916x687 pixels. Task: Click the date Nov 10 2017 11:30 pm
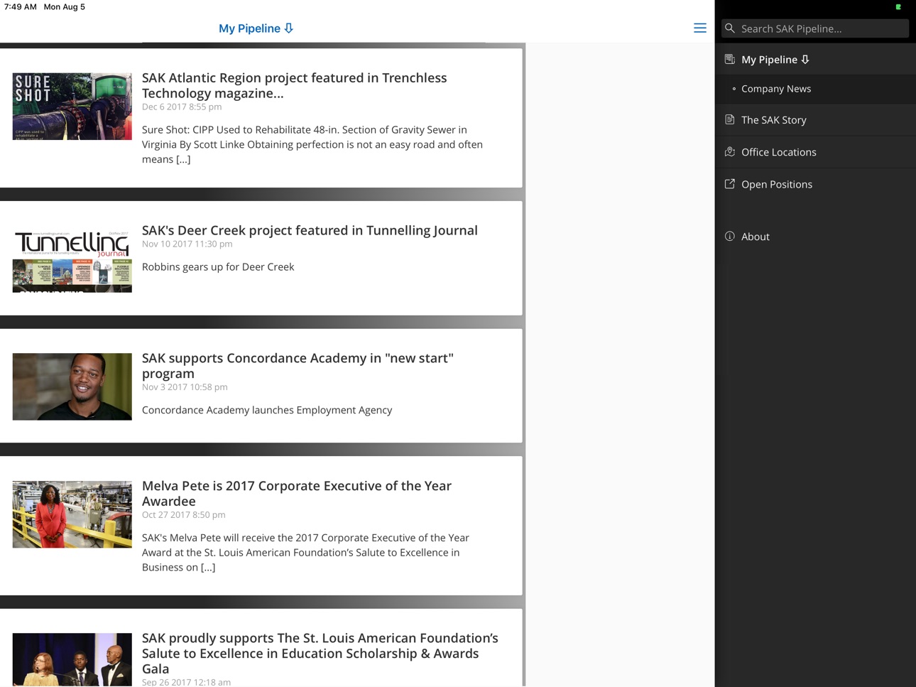click(187, 244)
